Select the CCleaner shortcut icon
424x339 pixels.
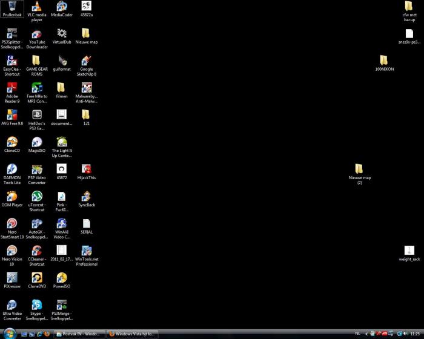pos(36,251)
